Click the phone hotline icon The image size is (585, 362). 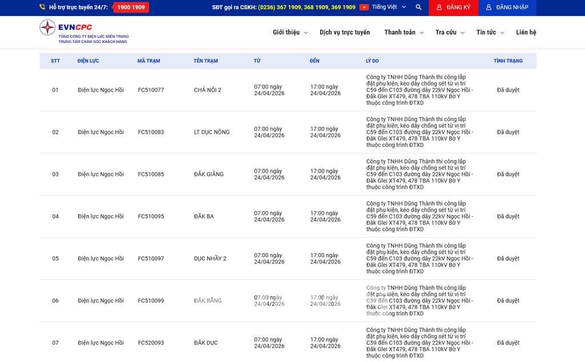42,7
